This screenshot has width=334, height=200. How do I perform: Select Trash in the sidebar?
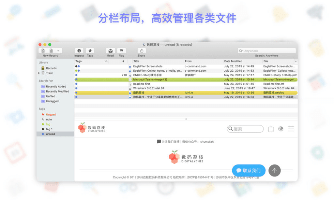pos(50,73)
